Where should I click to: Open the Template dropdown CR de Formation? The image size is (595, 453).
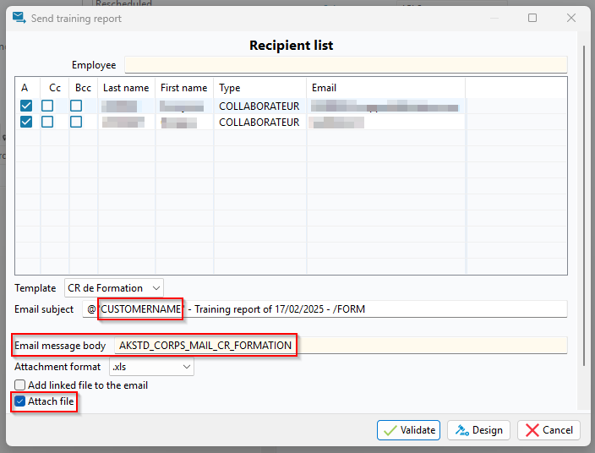(113, 288)
